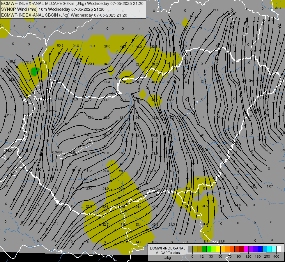Image resolution: width=285 pixels, height=262 pixels.
Task: Click the map value 85.2
Action: 13,61
